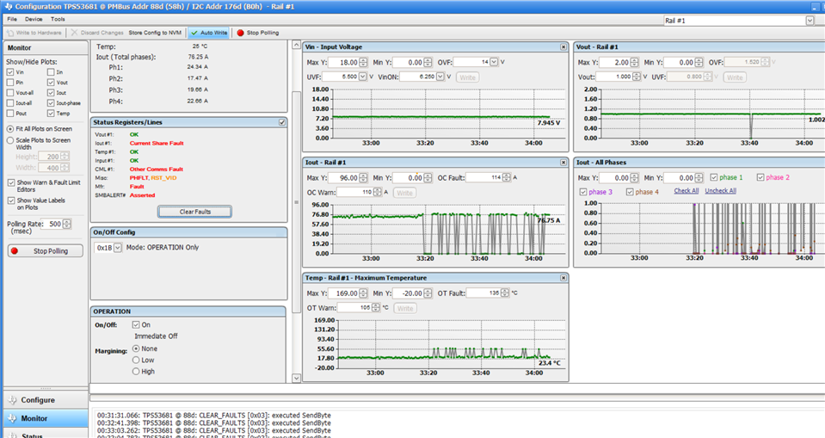Adjust Vin Max Y stepper arrows
The width and height of the screenshot is (825, 438).
point(364,62)
